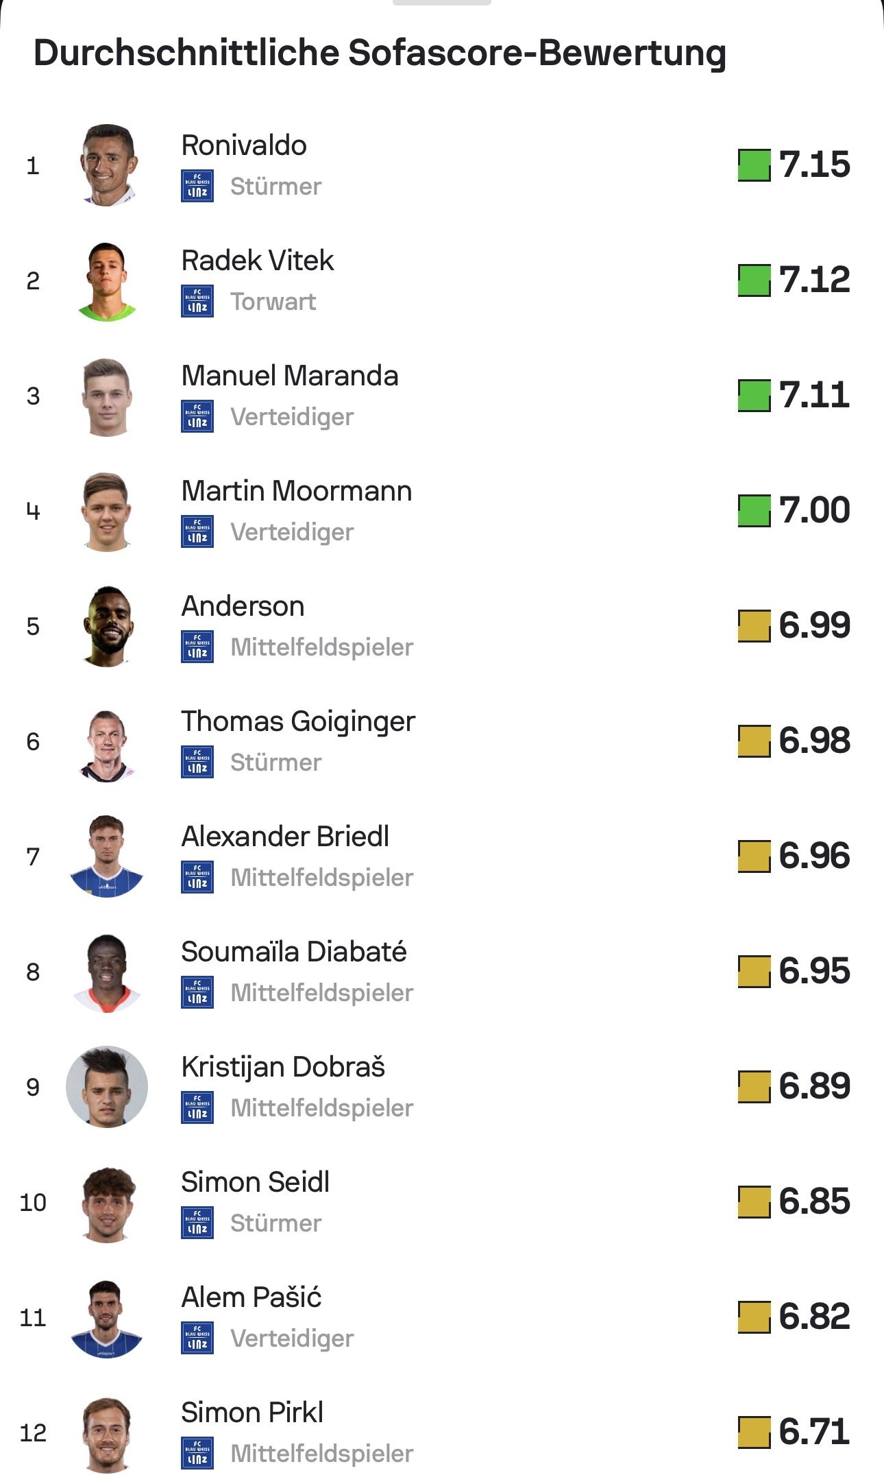This screenshot has height=1475, width=884.
Task: Tap Anderson's player photo
Action: [x=107, y=626]
